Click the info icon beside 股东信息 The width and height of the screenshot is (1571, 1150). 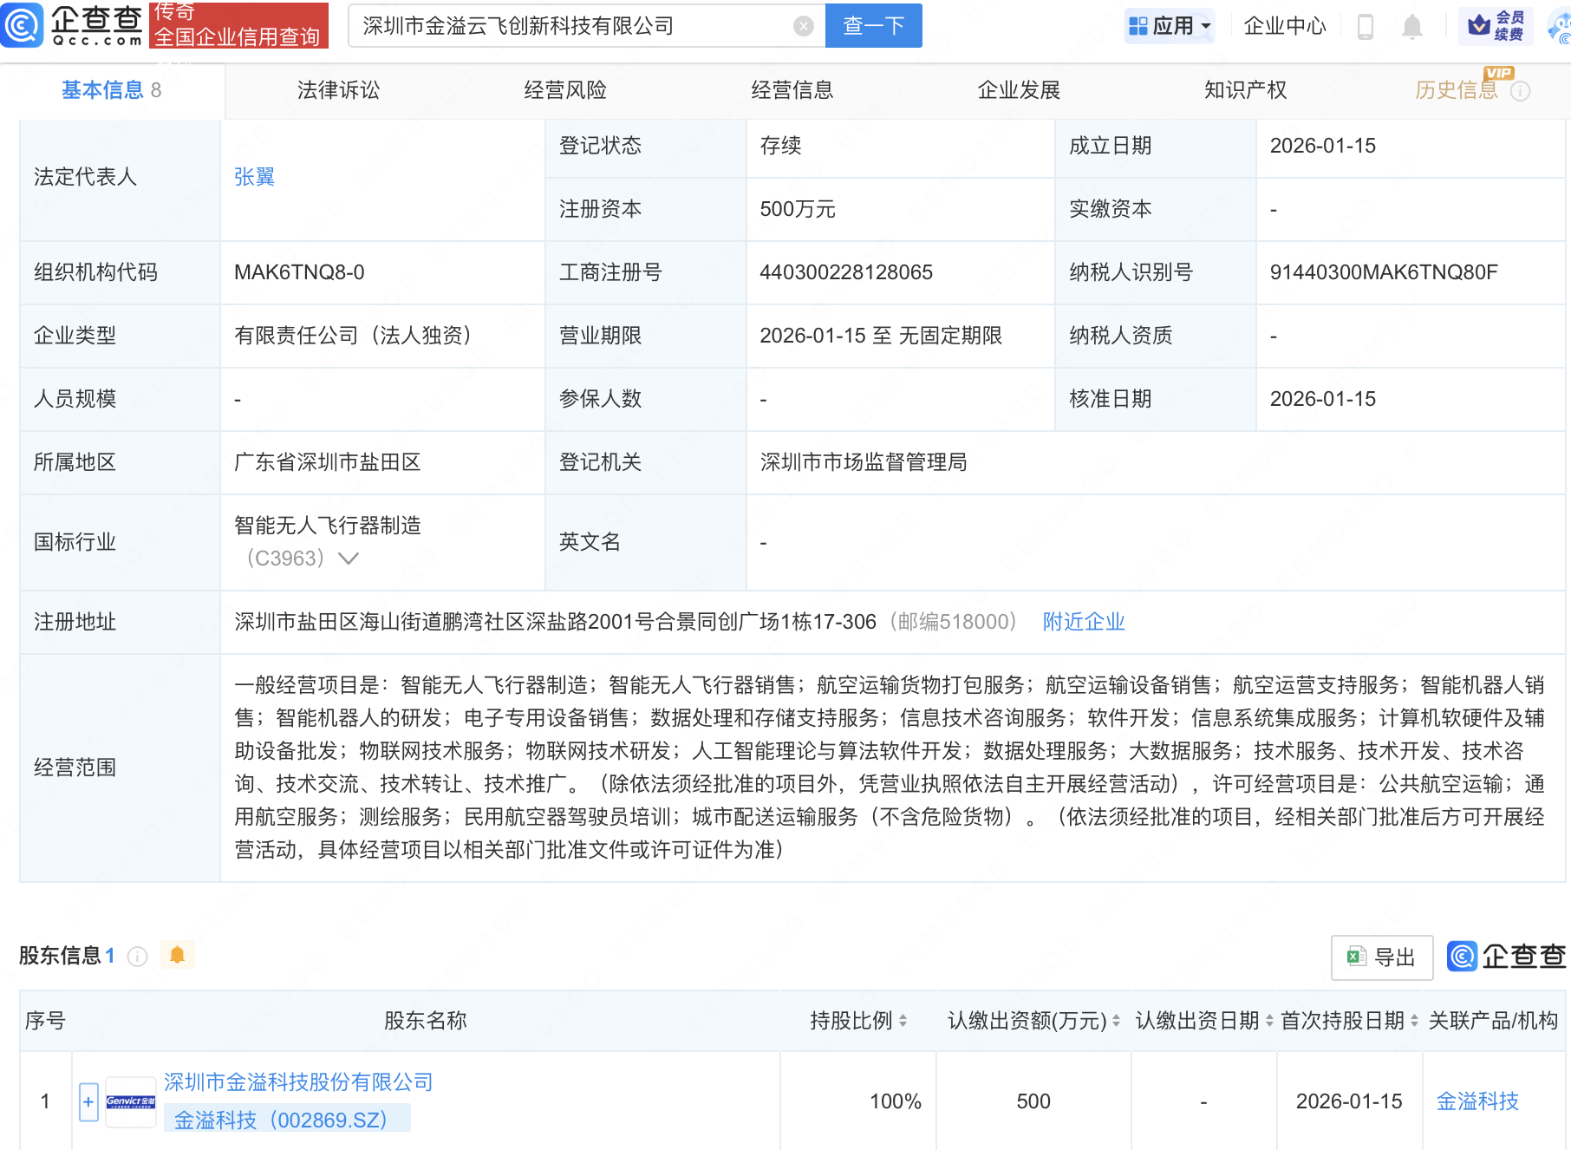pyautogui.click(x=137, y=957)
